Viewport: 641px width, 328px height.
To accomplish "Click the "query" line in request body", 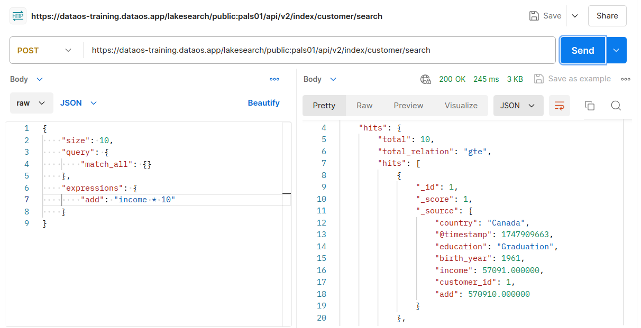I will 86,152.
